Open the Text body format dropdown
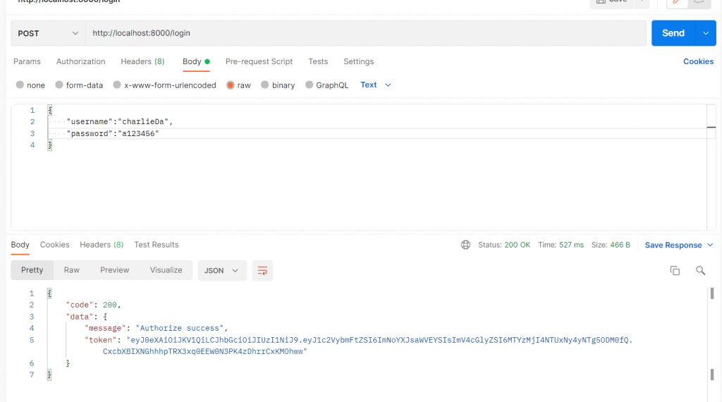Image resolution: width=722 pixels, height=402 pixels. click(376, 85)
